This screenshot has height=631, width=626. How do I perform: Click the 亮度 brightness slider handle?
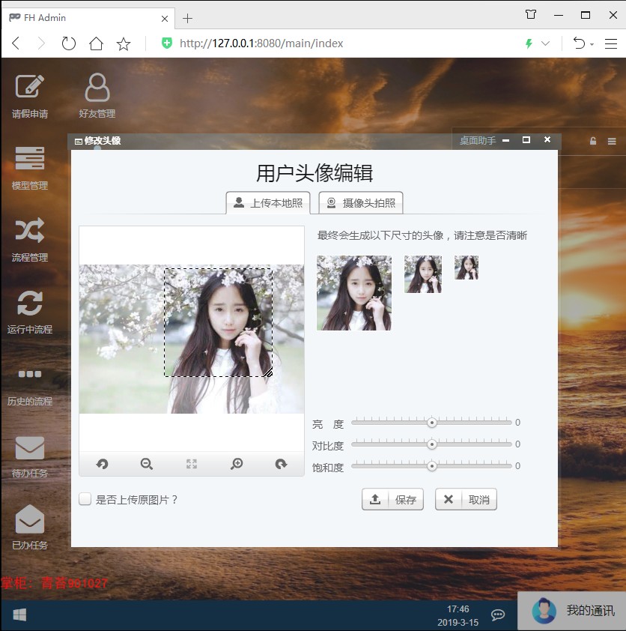click(x=432, y=423)
